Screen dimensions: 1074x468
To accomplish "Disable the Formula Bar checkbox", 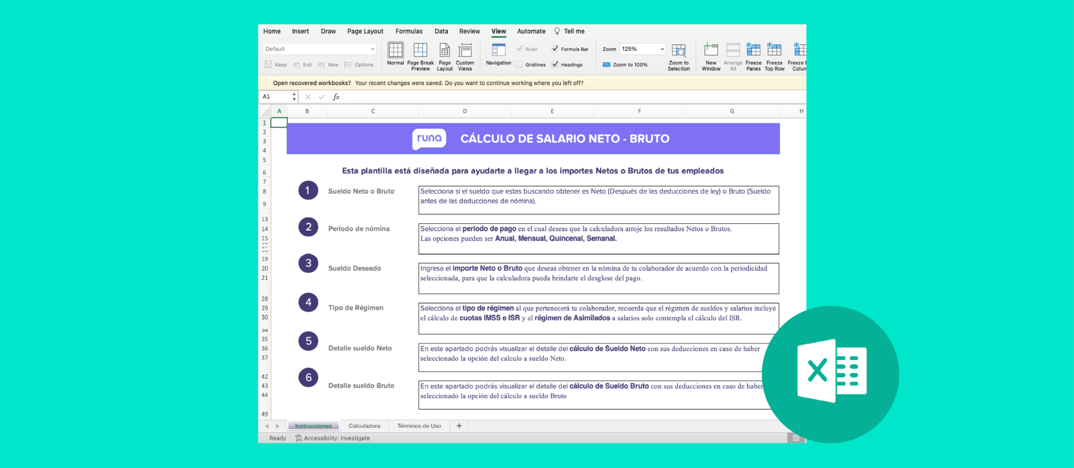I will (x=555, y=49).
